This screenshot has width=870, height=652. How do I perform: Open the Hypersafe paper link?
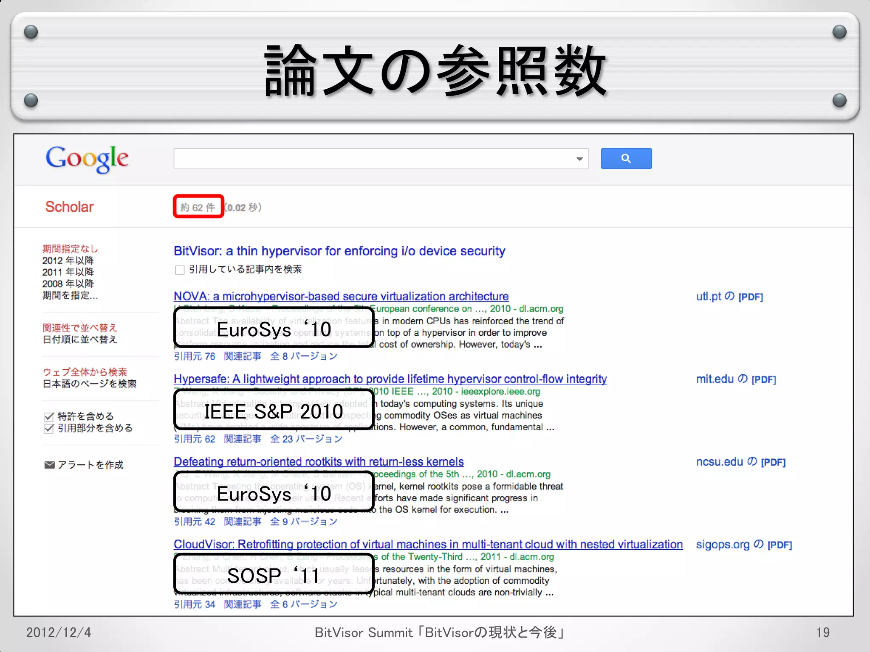pos(390,379)
